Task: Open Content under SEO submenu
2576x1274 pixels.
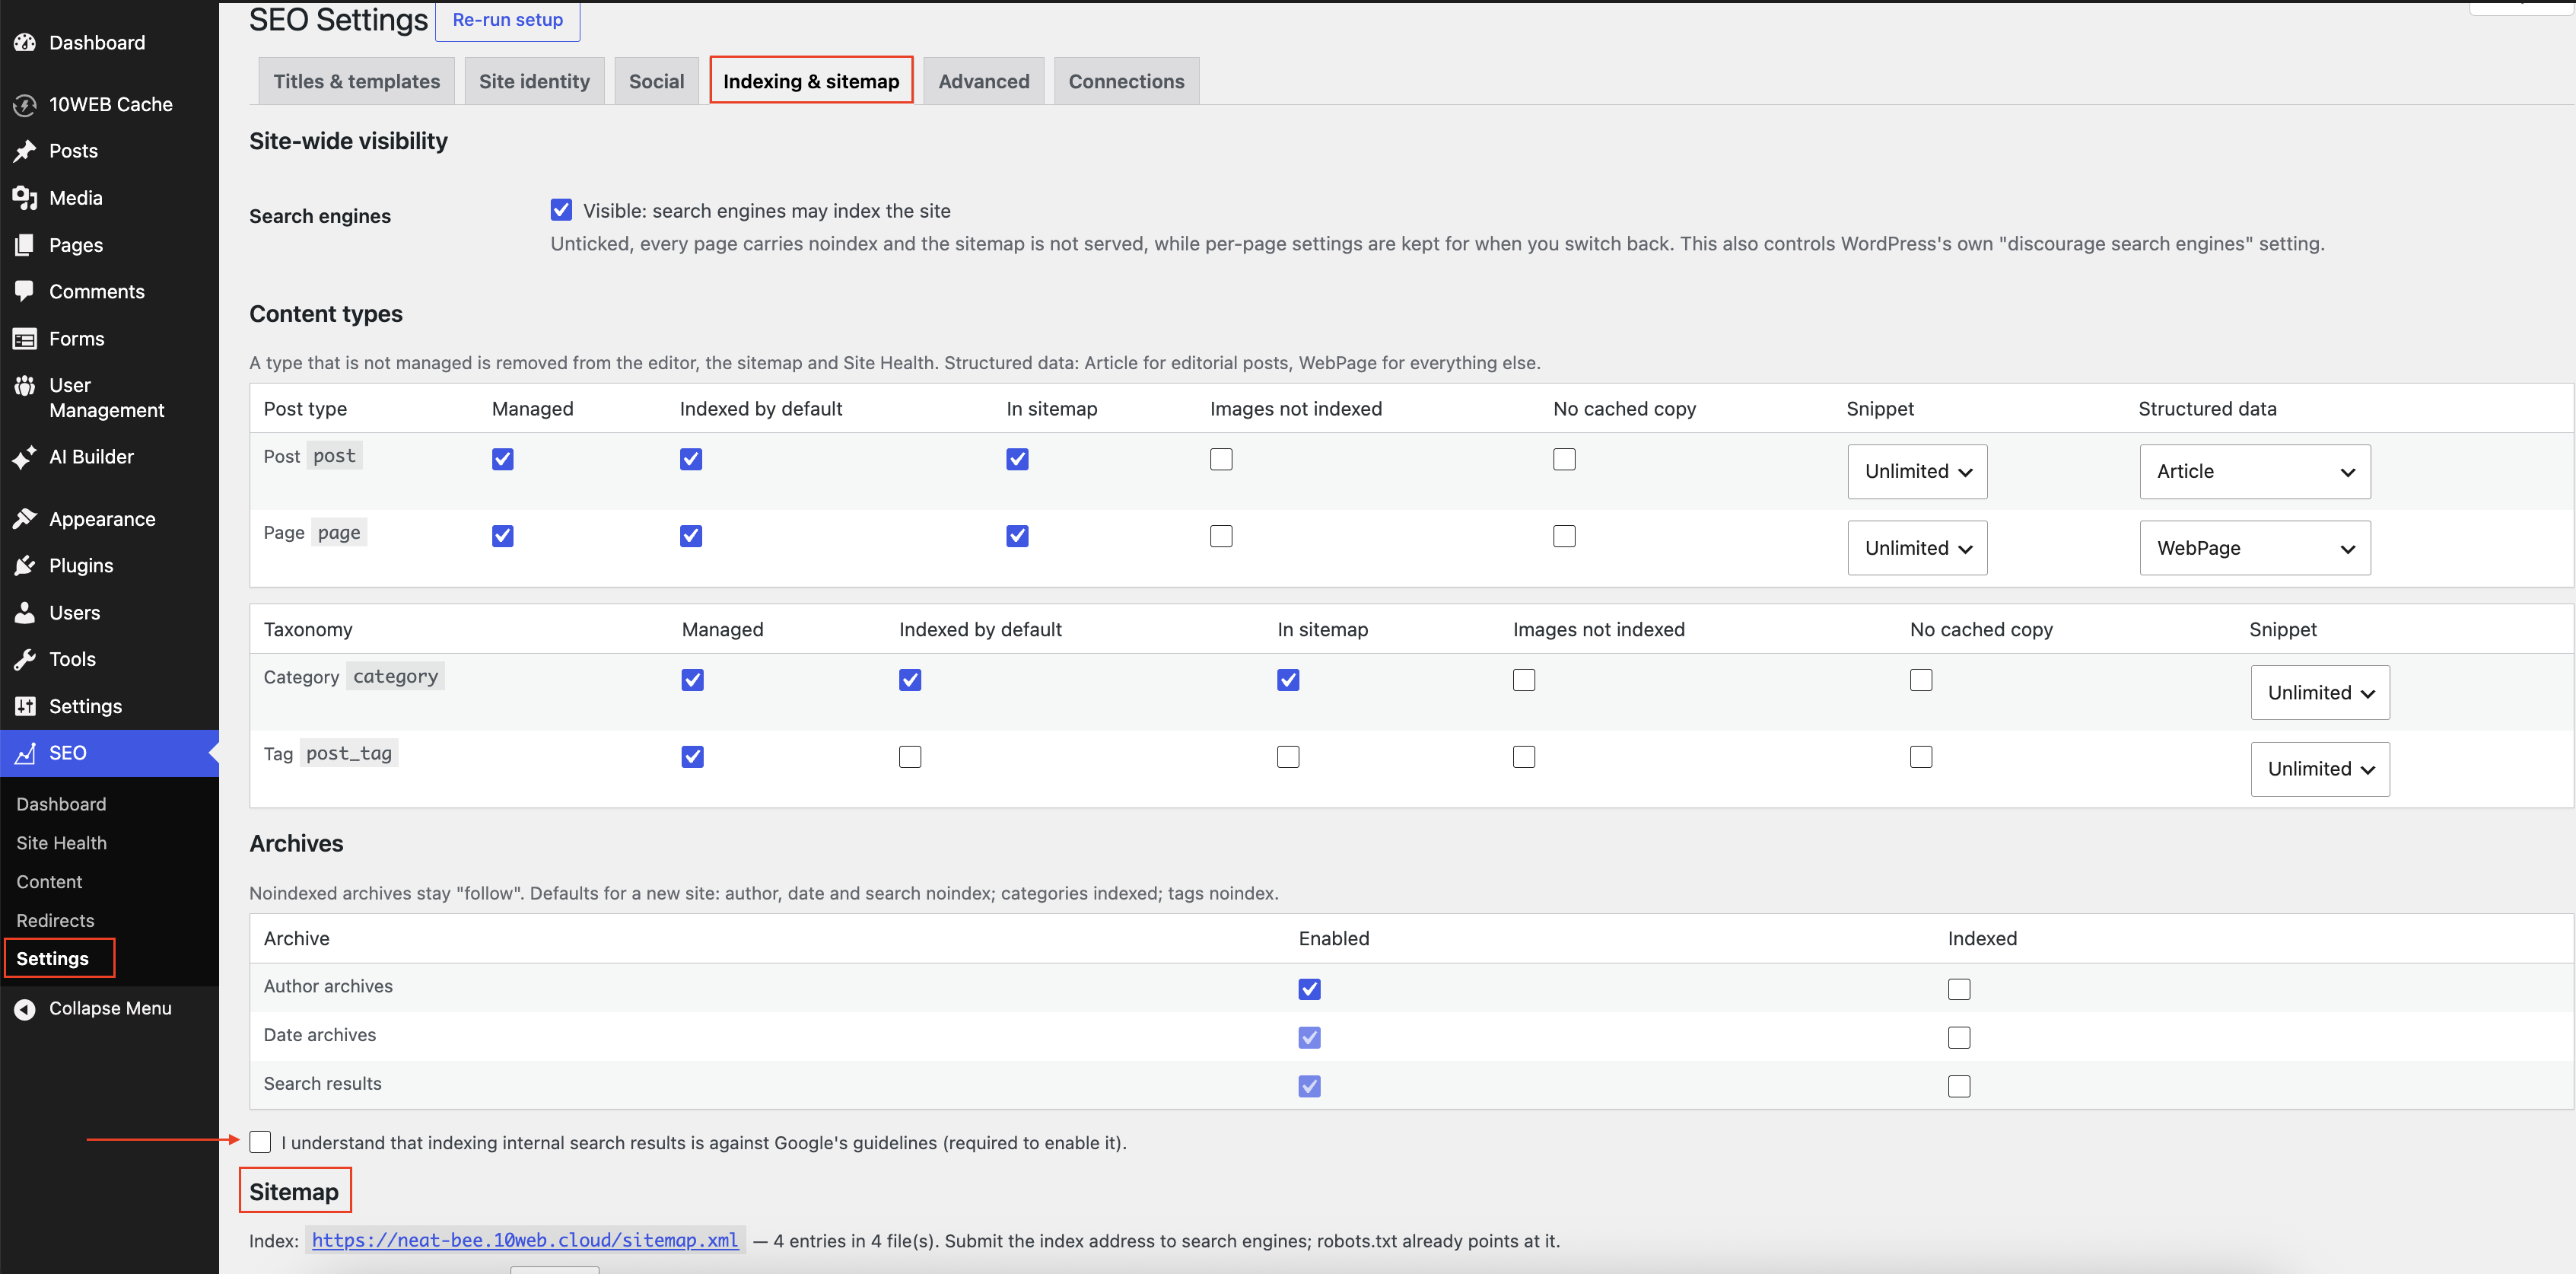Action: 49,882
